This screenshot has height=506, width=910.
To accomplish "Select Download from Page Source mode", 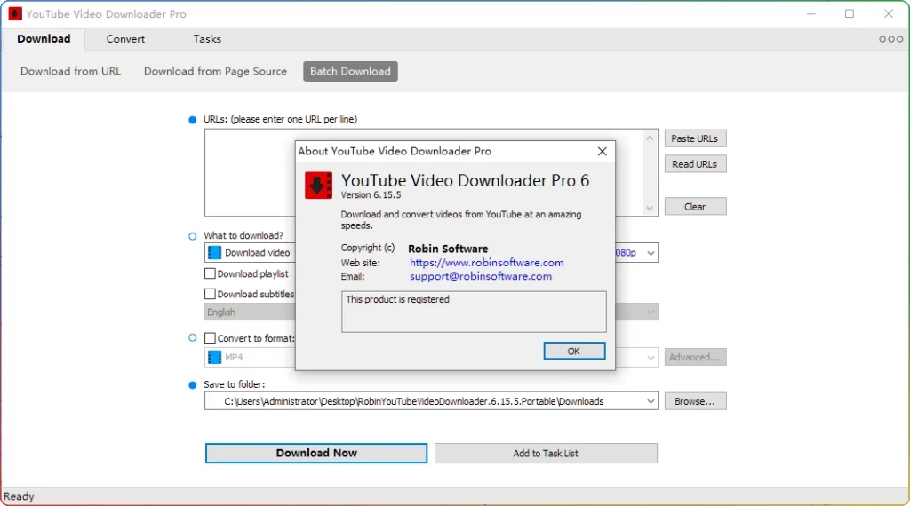I will [x=215, y=71].
